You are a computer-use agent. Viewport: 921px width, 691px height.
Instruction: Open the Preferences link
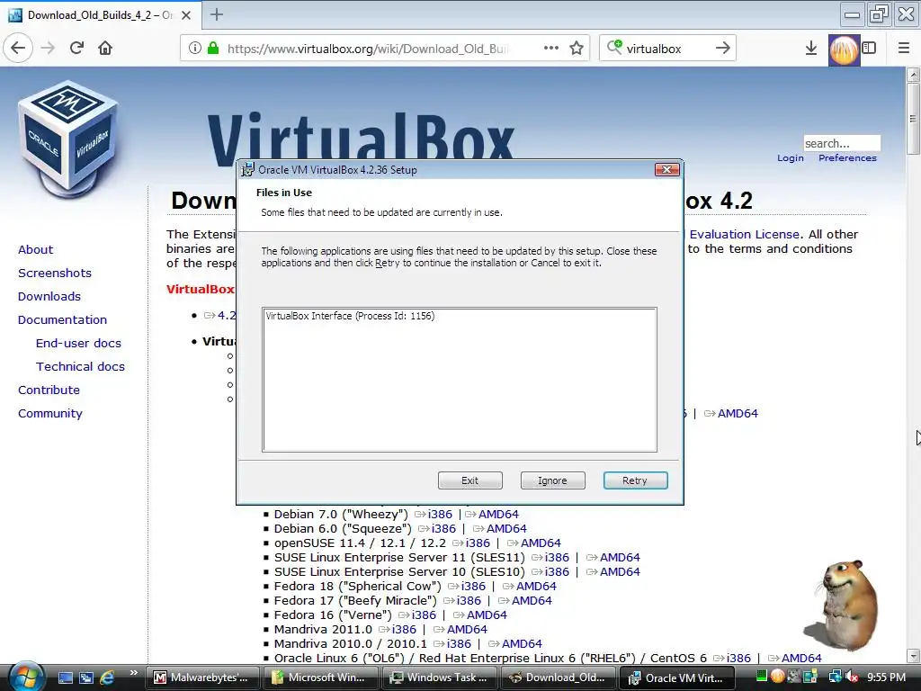point(847,158)
